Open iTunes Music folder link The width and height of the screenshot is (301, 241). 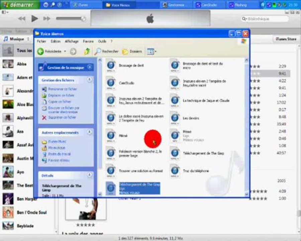click(57, 142)
